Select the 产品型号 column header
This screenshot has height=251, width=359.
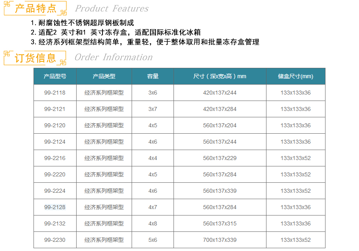click(55, 76)
